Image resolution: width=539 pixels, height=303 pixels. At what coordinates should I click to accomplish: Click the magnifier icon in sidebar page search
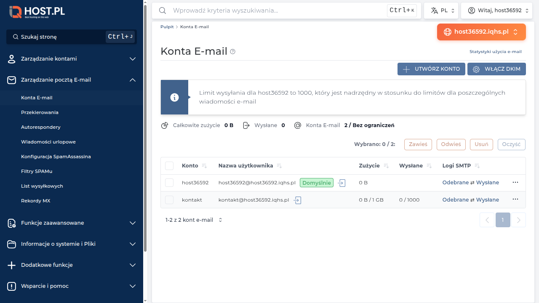(x=16, y=37)
